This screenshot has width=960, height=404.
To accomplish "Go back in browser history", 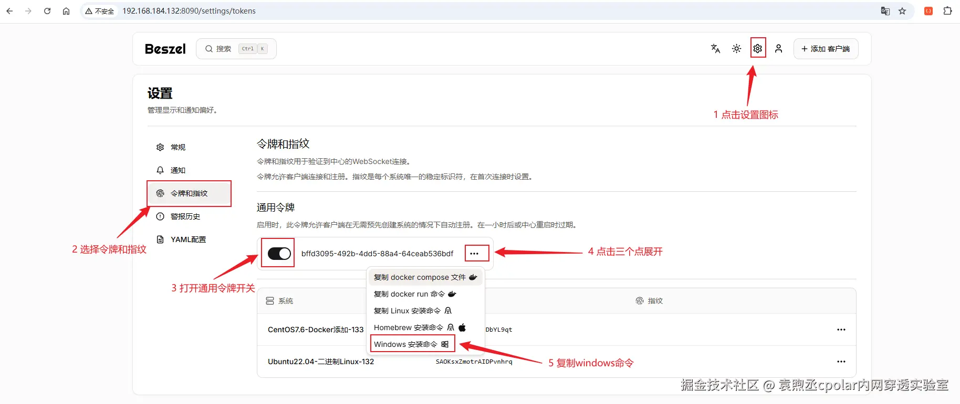I will [x=9, y=11].
